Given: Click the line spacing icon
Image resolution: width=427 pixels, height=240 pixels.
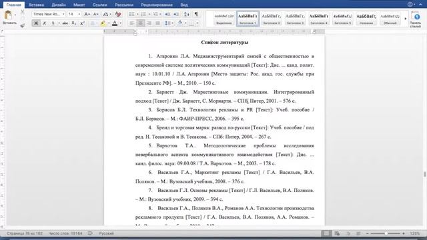Looking at the screenshot, I should (167, 23).
